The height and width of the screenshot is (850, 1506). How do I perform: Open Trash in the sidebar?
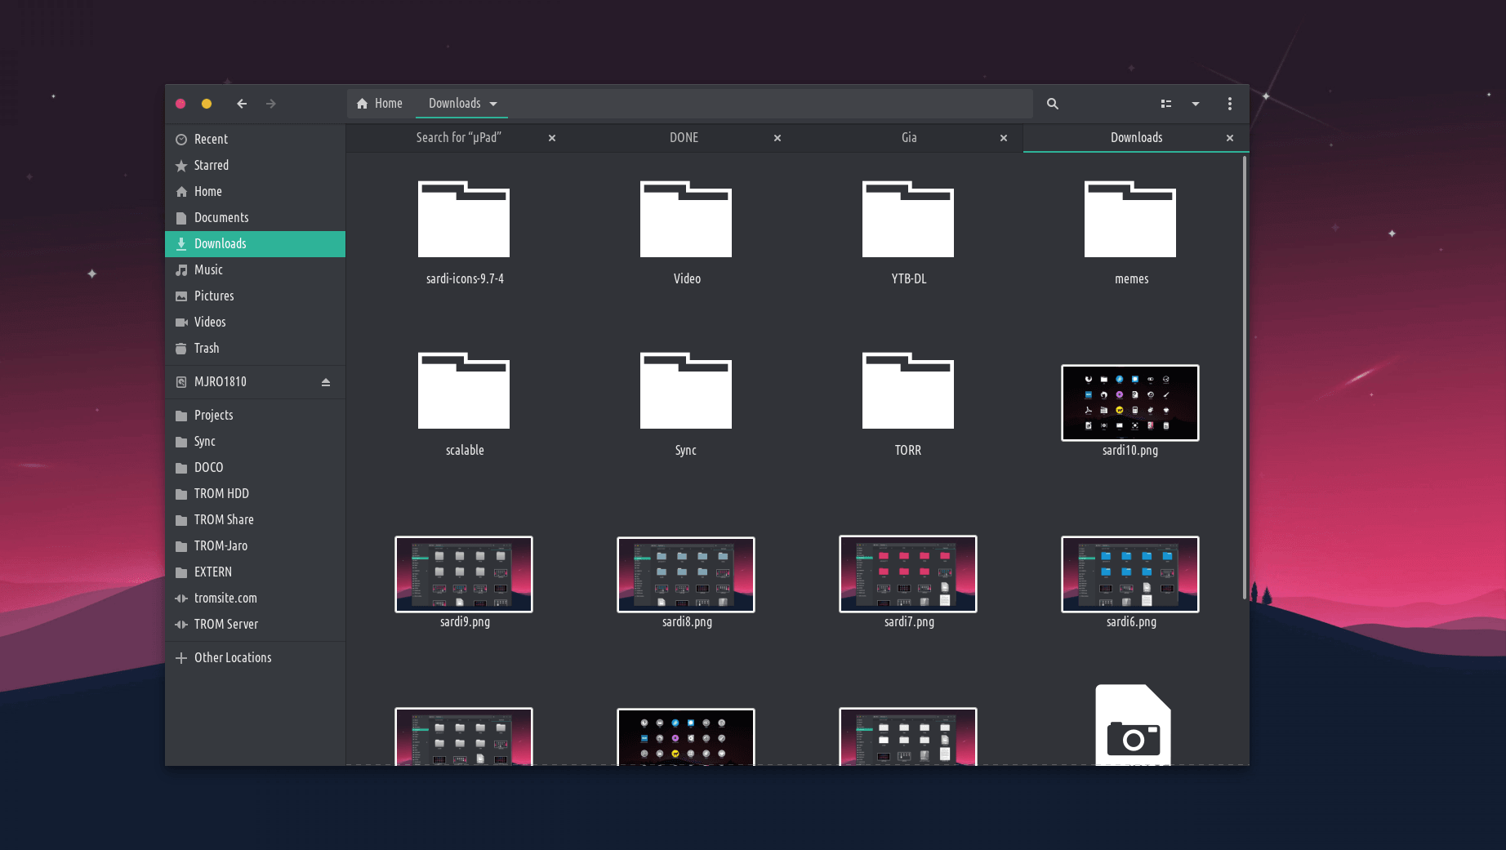(206, 348)
